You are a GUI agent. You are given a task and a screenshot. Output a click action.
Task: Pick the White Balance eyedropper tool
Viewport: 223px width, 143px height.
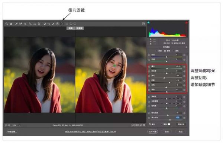tap(16, 24)
